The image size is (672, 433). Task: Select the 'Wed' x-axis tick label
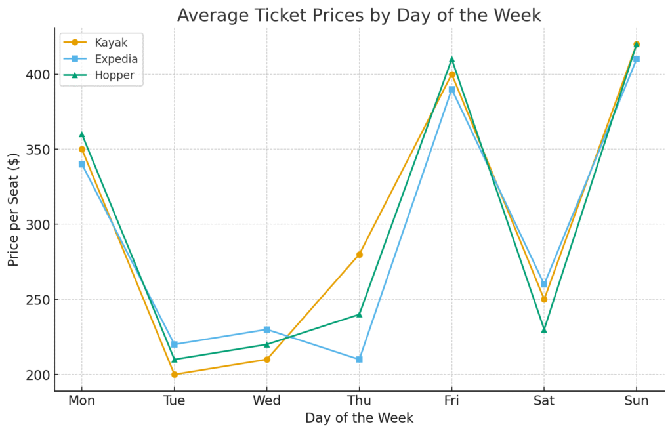coord(266,401)
